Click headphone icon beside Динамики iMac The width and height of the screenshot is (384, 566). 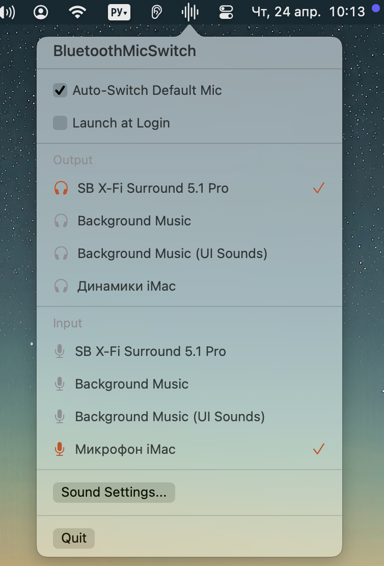tap(61, 286)
